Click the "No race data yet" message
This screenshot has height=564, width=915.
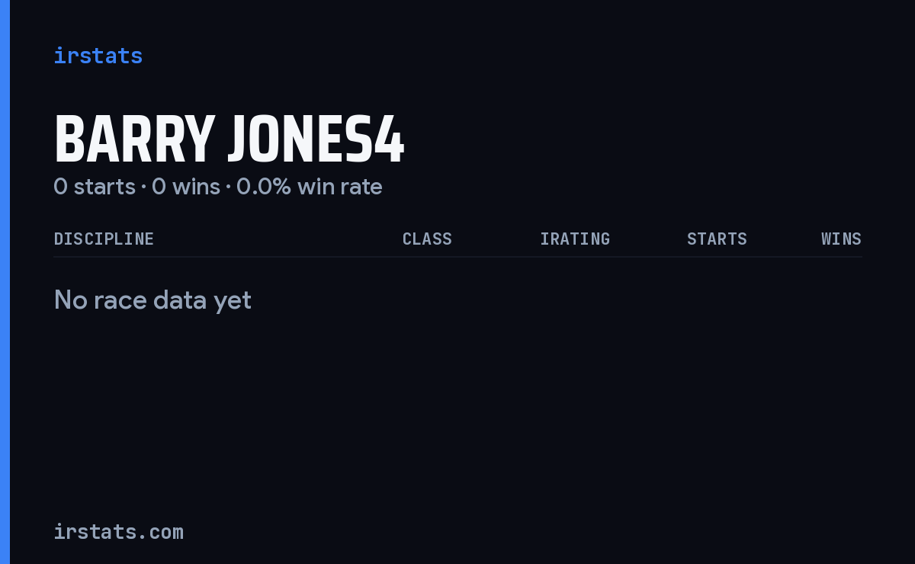(152, 300)
